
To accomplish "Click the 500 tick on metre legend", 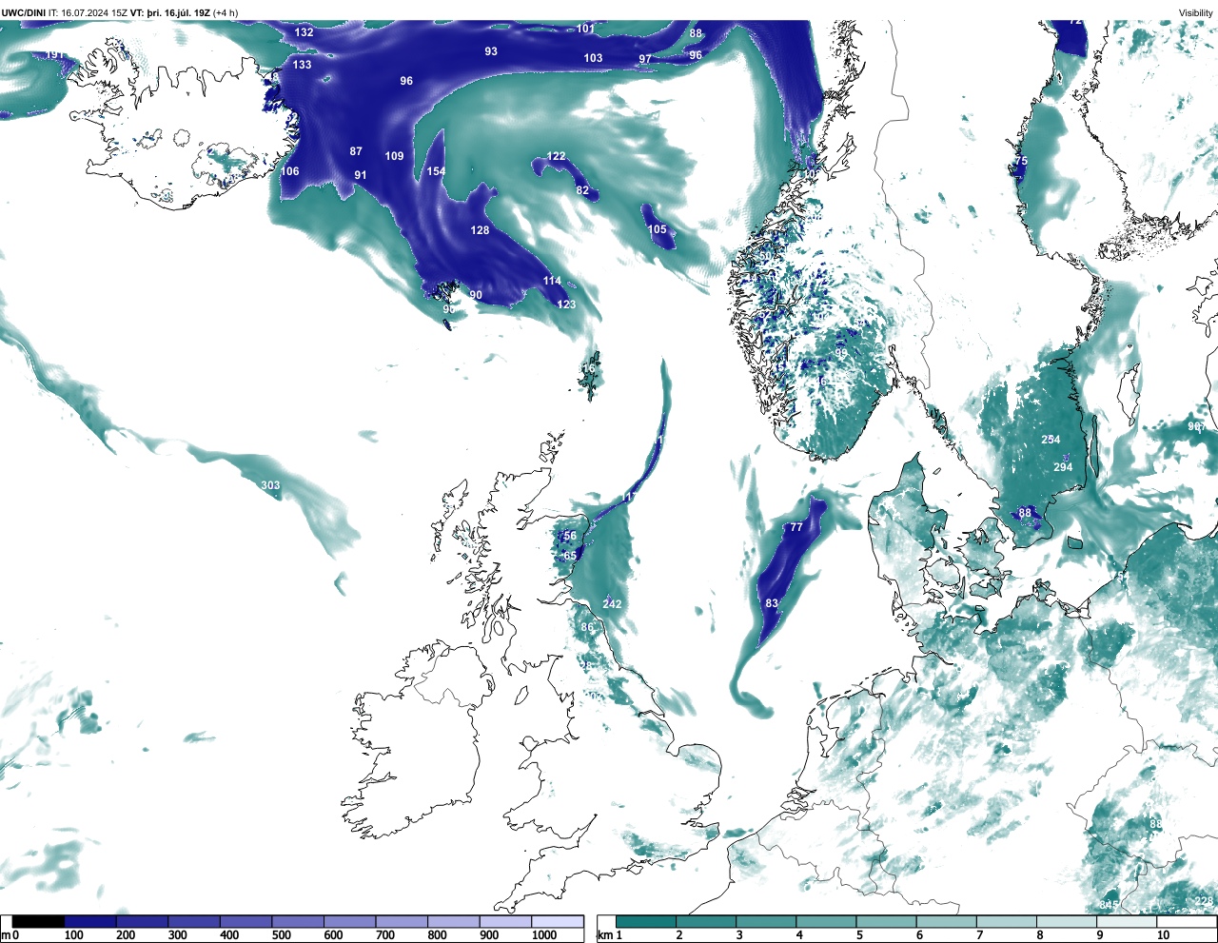I will coord(282,935).
